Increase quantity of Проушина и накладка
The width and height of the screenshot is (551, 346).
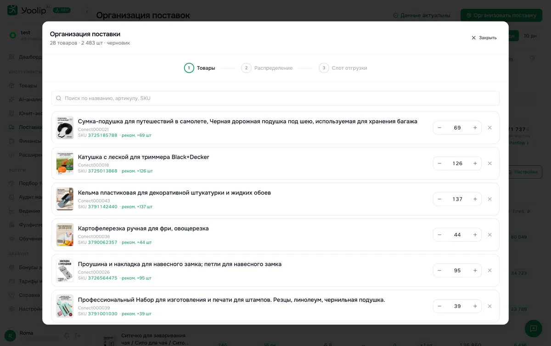(x=475, y=271)
